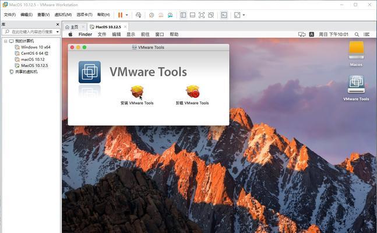This screenshot has height=233, width=377.
Task: Click the VMware Workstation title bar icon
Action: (x=5, y=4)
